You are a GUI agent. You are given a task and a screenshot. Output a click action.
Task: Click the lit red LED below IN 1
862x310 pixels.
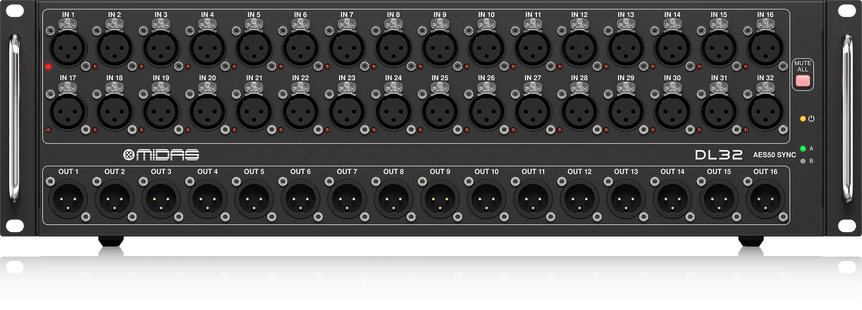click(x=48, y=67)
